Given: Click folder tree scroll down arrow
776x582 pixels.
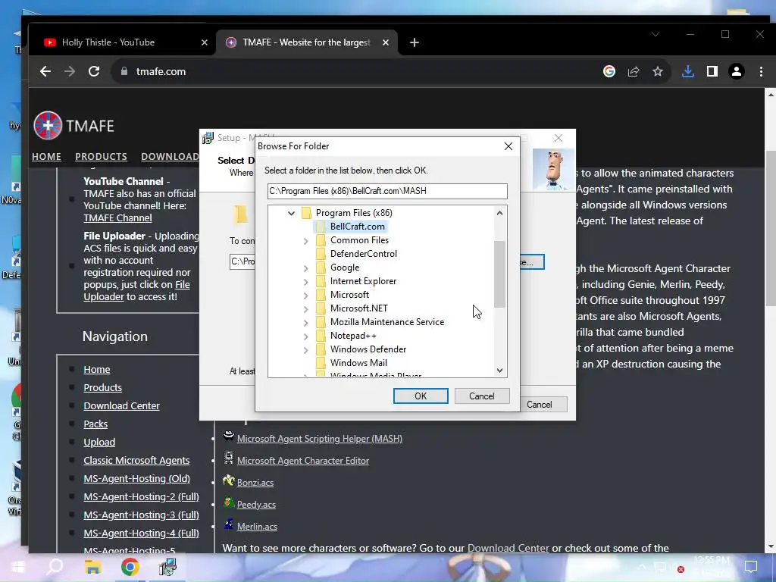Looking at the screenshot, I should (x=500, y=370).
